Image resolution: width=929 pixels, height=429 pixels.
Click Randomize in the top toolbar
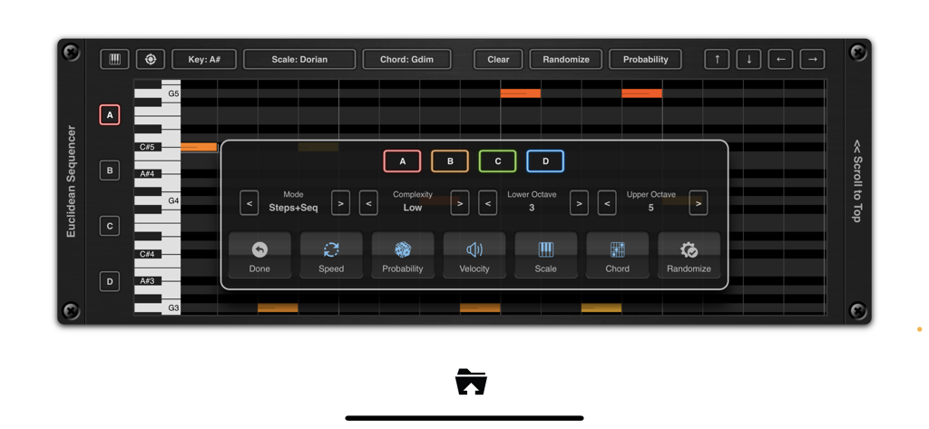coord(566,59)
